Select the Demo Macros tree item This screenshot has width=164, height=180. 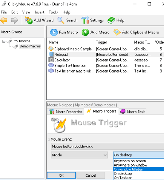click(x=30, y=46)
